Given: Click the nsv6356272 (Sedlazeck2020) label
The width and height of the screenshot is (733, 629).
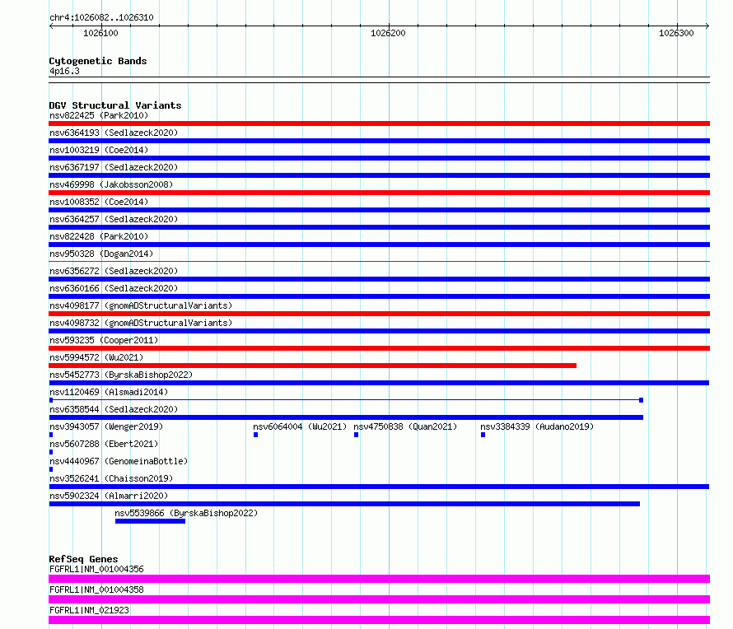Looking at the screenshot, I should (114, 271).
